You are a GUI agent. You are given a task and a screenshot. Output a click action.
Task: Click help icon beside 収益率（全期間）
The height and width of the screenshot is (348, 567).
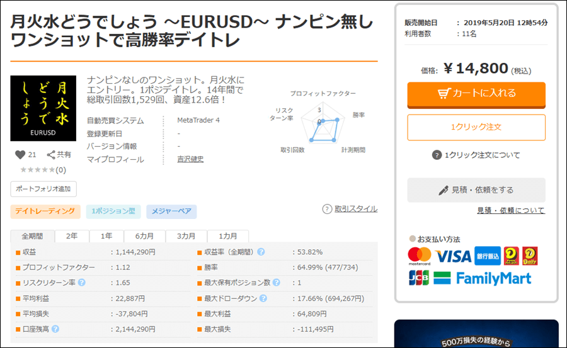[261, 252]
